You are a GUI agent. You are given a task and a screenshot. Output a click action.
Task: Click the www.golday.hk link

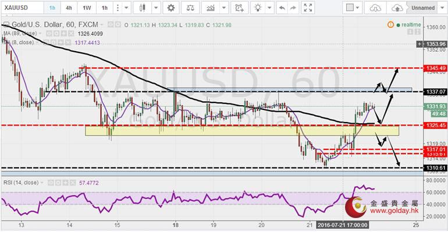(394, 211)
